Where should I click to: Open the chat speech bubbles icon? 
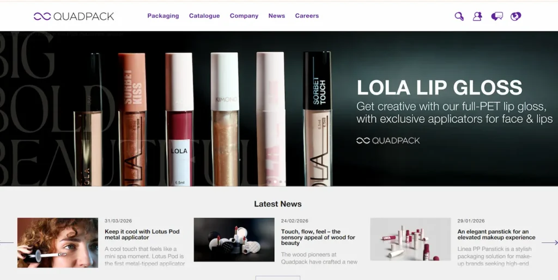click(496, 16)
